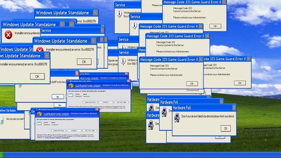
Task: Click the info icon in the second Service dialog
Action: click(x=134, y=25)
